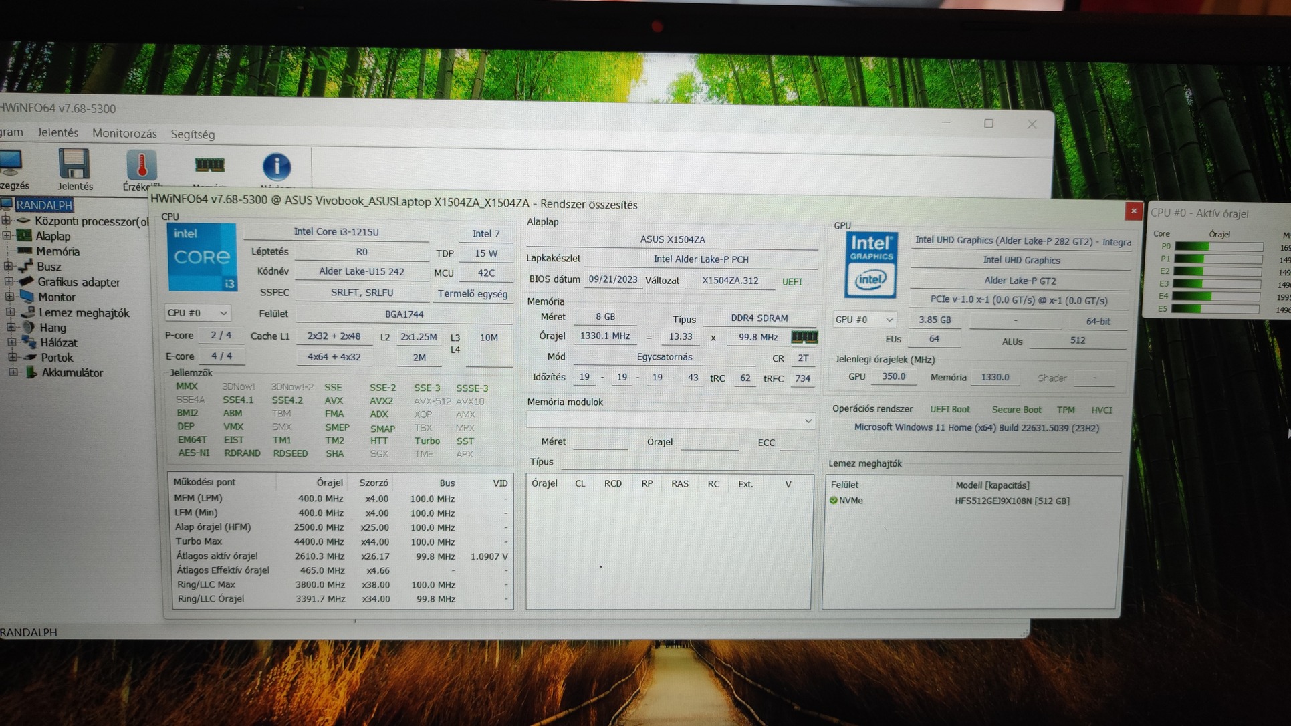Expand the Grafikus adapter tree node
Image resolution: width=1291 pixels, height=726 pixels.
point(9,282)
